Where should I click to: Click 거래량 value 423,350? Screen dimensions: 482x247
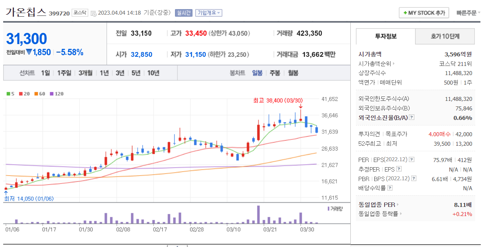[309, 33]
